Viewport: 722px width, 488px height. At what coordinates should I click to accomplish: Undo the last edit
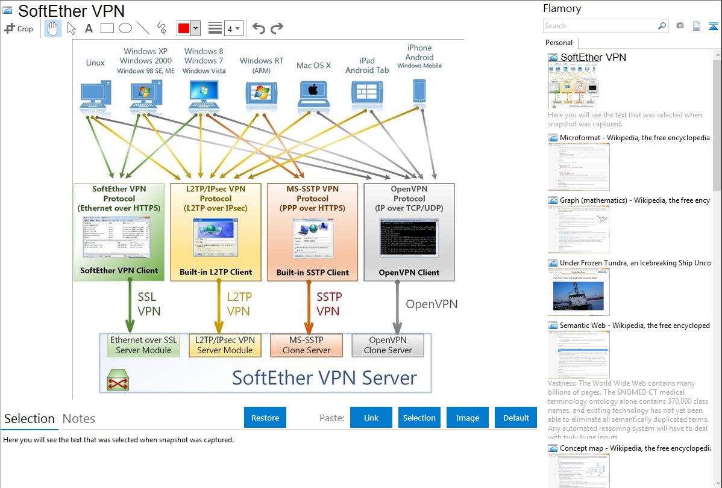pyautogui.click(x=259, y=28)
